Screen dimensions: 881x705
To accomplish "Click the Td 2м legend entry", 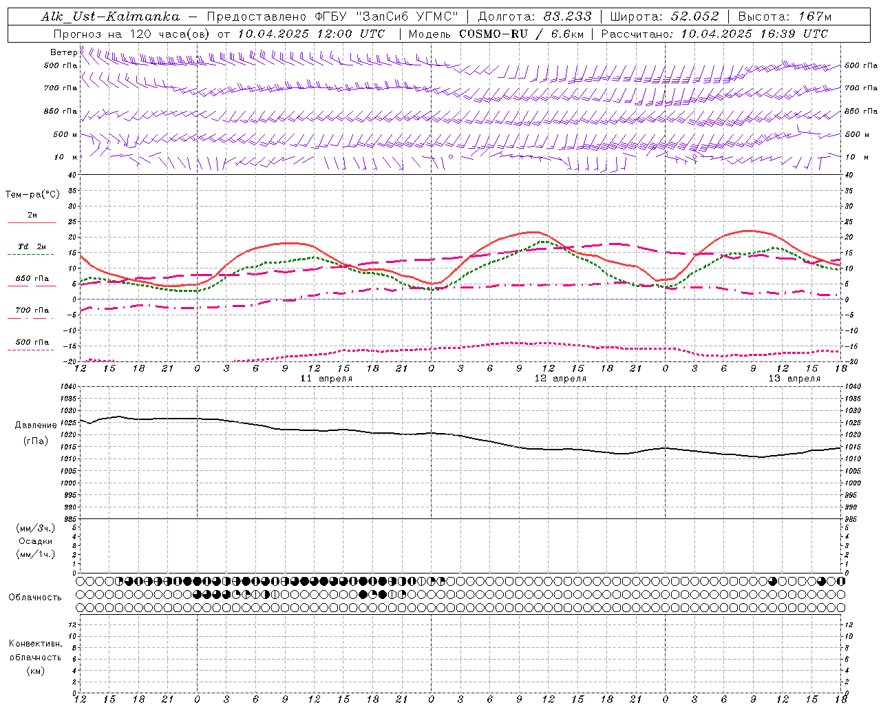I will 32,246.
